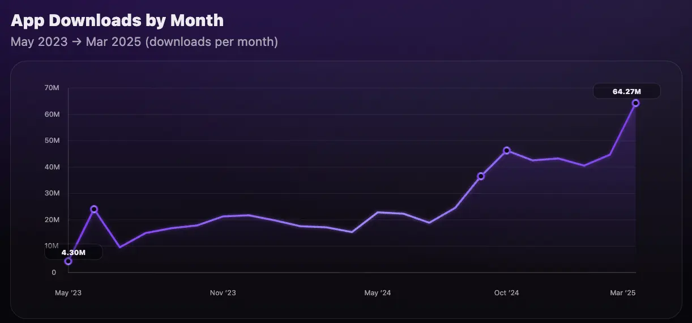Viewport: 692px width, 323px height.
Task: Click the '70M' y-axis label
Action: [x=52, y=88]
